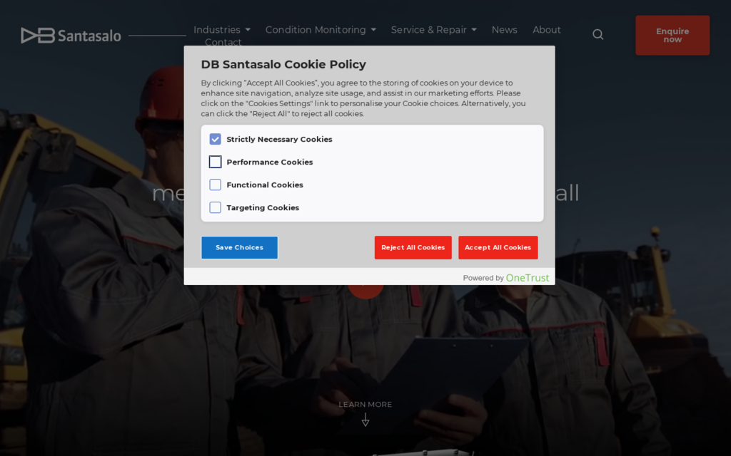Click the LEARN MORE text link
The width and height of the screenshot is (731, 456).
pyautogui.click(x=365, y=405)
